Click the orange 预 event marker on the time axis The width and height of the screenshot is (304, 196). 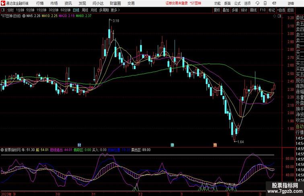[215, 145]
